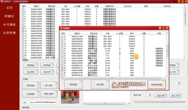Maximize the 关联窗口 dialog

(164, 28)
